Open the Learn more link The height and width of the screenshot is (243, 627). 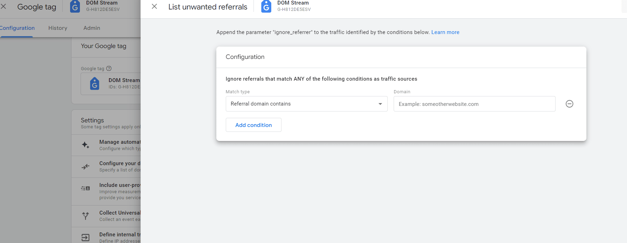(x=445, y=32)
